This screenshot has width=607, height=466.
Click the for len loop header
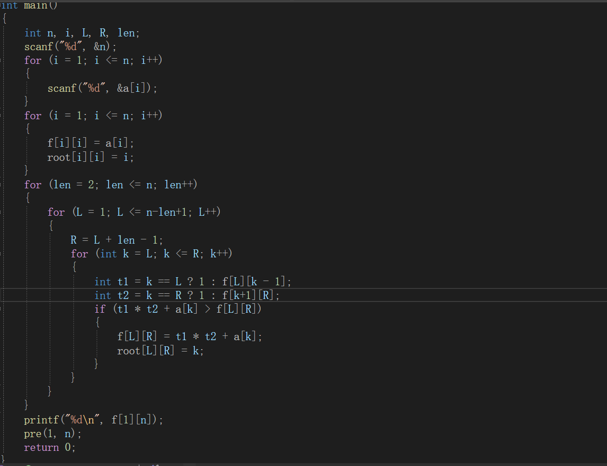click(x=110, y=185)
